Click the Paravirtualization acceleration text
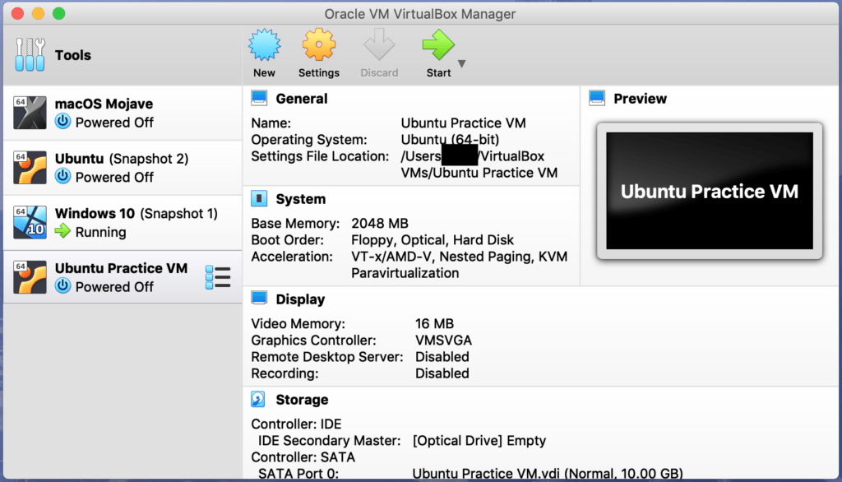This screenshot has height=482, width=842. tap(405, 273)
